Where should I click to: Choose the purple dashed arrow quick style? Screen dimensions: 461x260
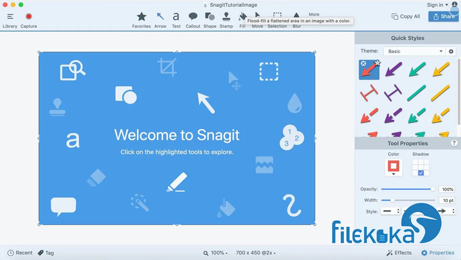point(393,115)
